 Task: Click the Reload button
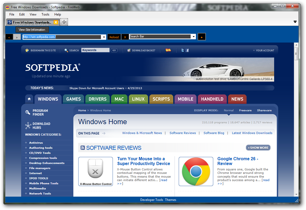(114, 37)
